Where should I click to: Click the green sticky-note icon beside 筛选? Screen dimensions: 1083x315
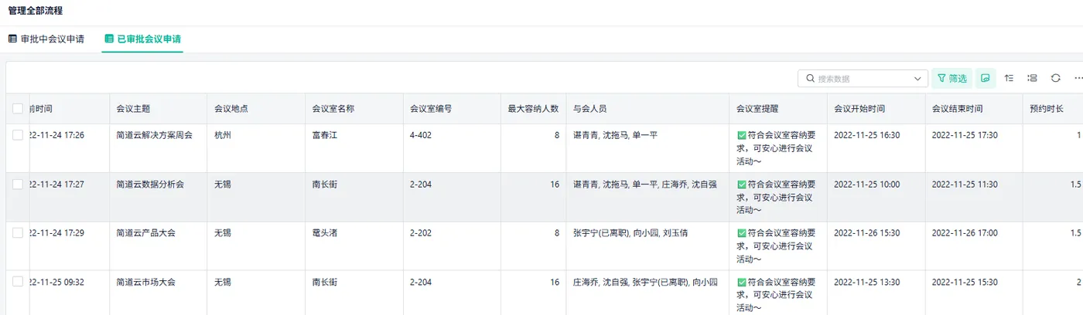tap(985, 78)
